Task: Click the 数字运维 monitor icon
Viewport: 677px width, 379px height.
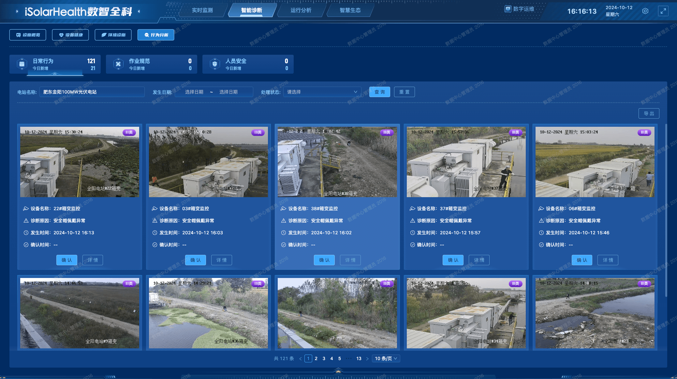Action: pos(508,9)
